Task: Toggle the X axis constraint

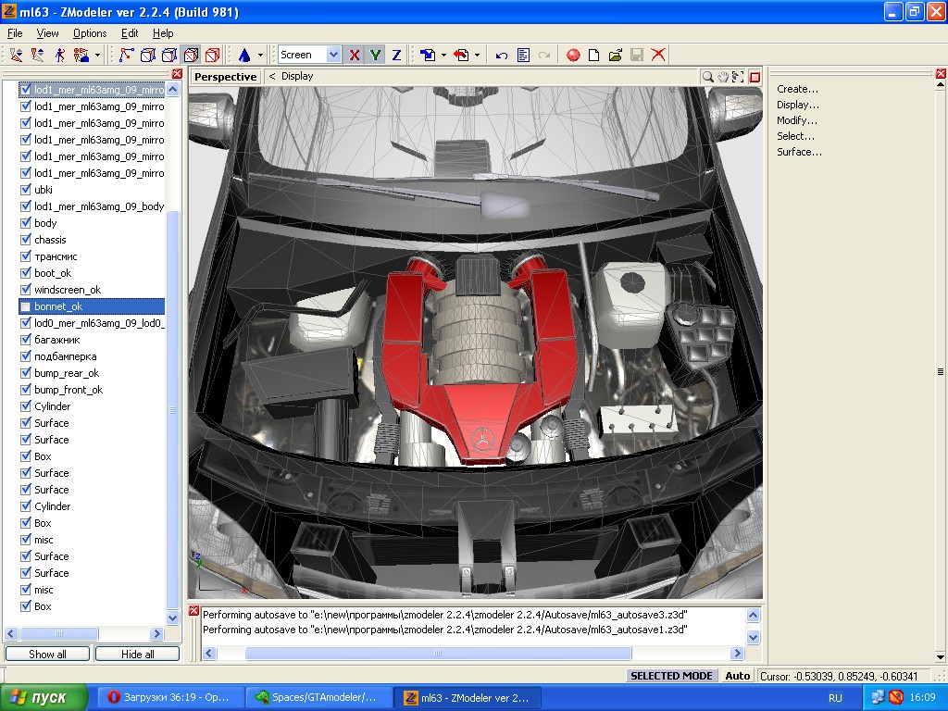Action: (355, 55)
